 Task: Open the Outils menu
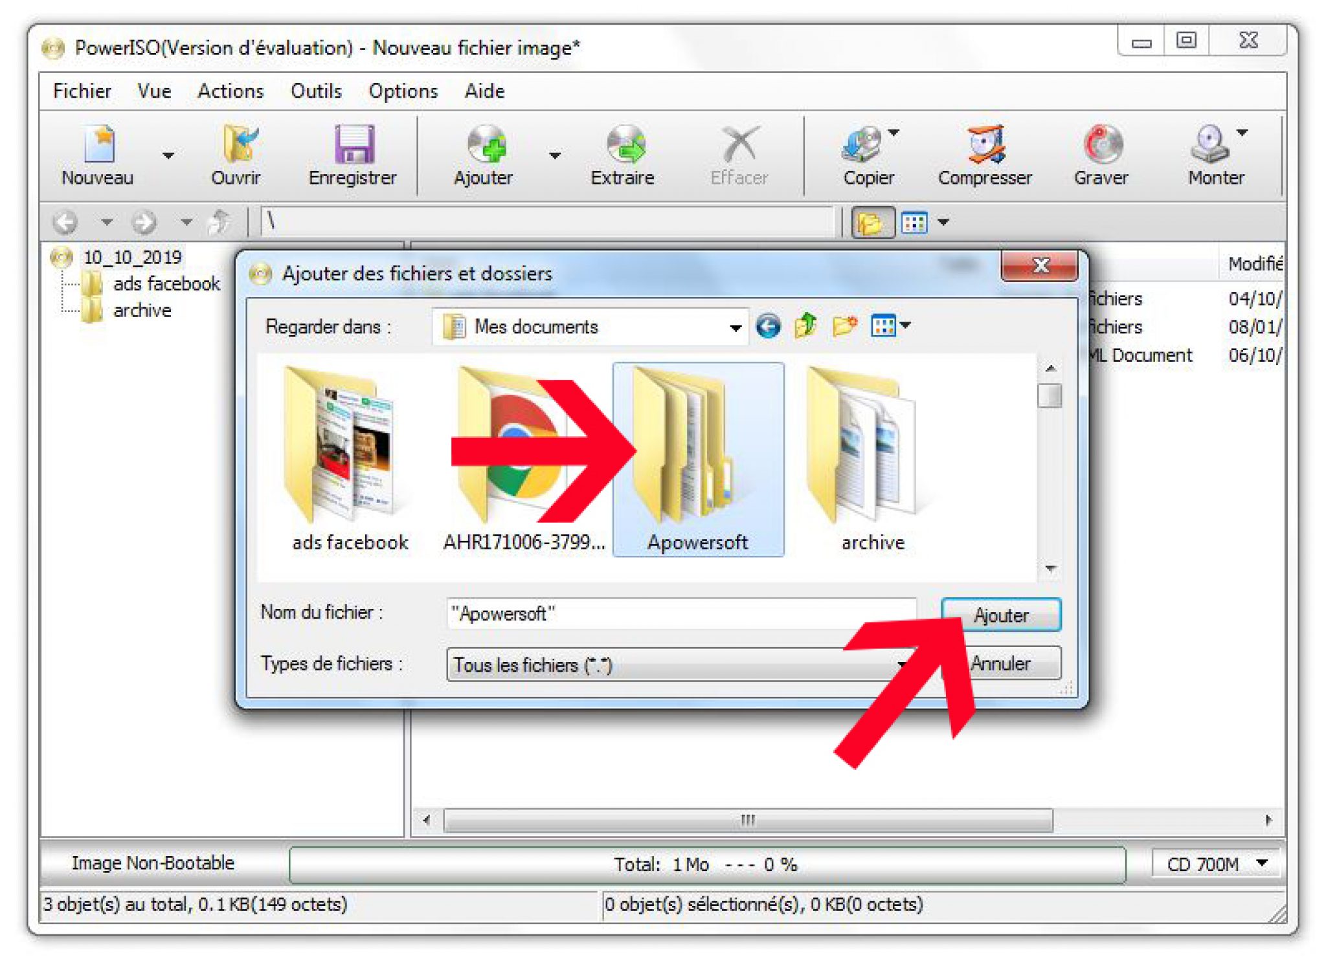pyautogui.click(x=316, y=91)
